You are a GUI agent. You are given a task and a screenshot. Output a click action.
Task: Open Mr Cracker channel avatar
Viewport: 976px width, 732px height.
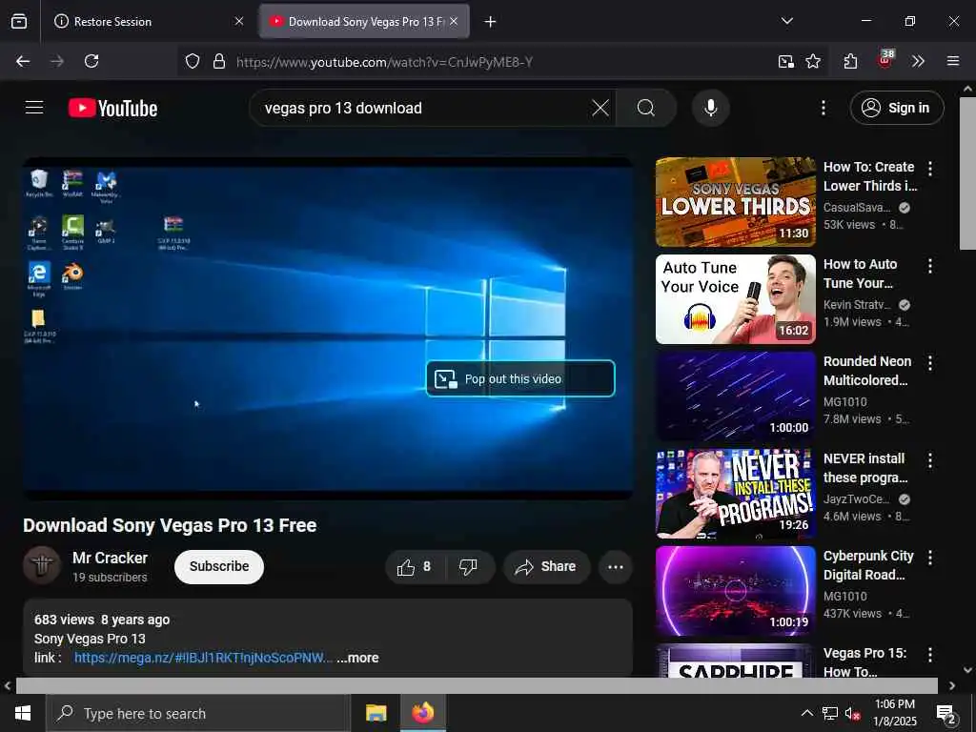42,565
